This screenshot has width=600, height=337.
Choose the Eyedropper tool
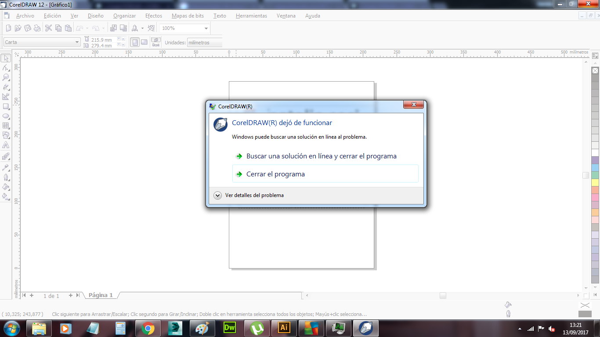pyautogui.click(x=6, y=167)
